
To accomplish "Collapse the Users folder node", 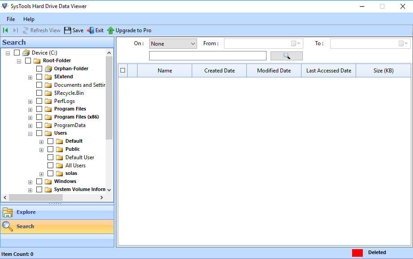I will [30, 134].
